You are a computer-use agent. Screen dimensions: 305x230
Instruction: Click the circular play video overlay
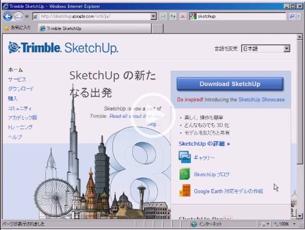(153, 116)
